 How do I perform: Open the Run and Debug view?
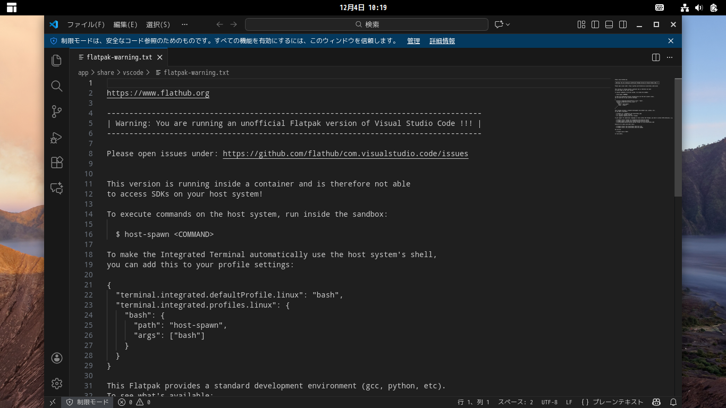(x=57, y=138)
